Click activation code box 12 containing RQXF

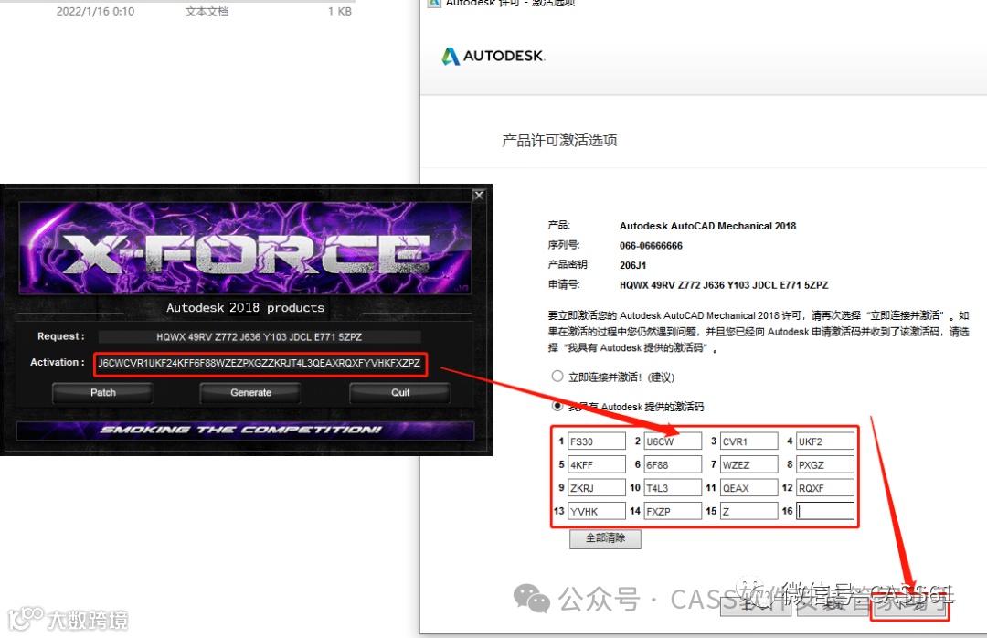tap(825, 488)
